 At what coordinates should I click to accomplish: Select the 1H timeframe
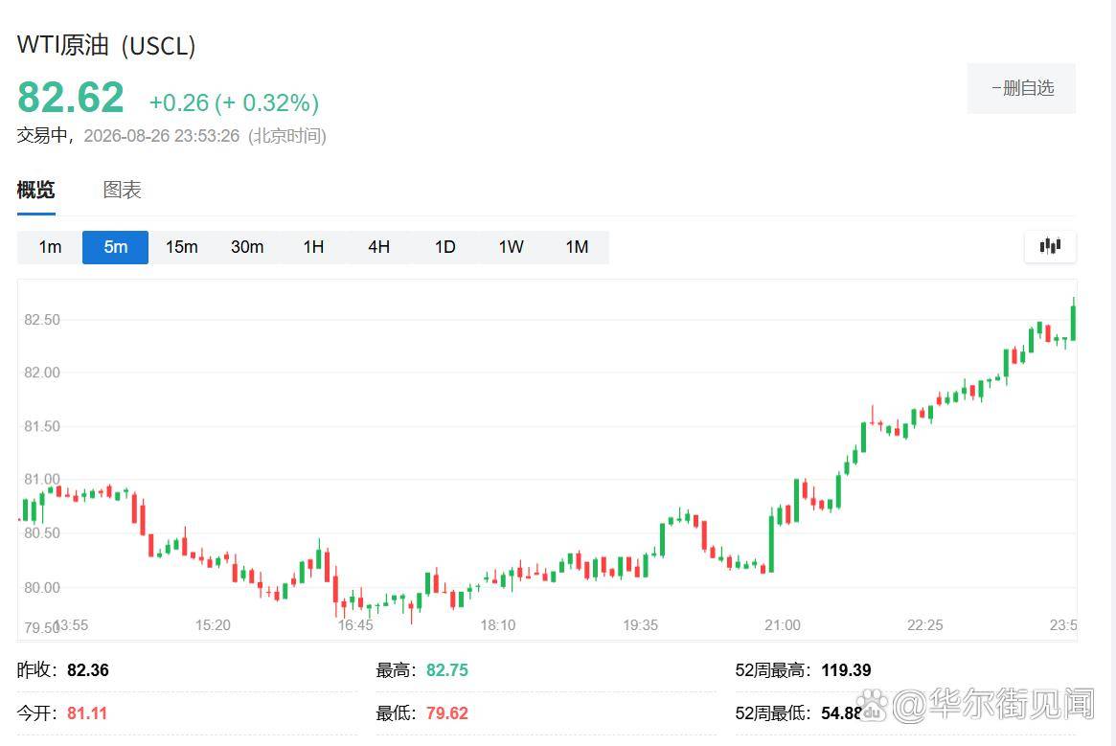313,247
